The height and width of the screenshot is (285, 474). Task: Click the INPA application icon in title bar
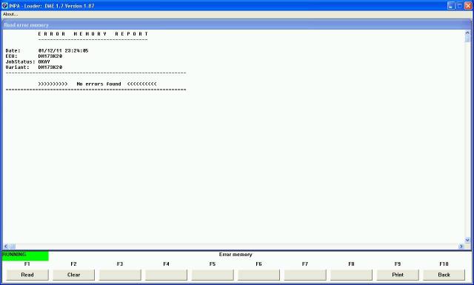(4, 5)
